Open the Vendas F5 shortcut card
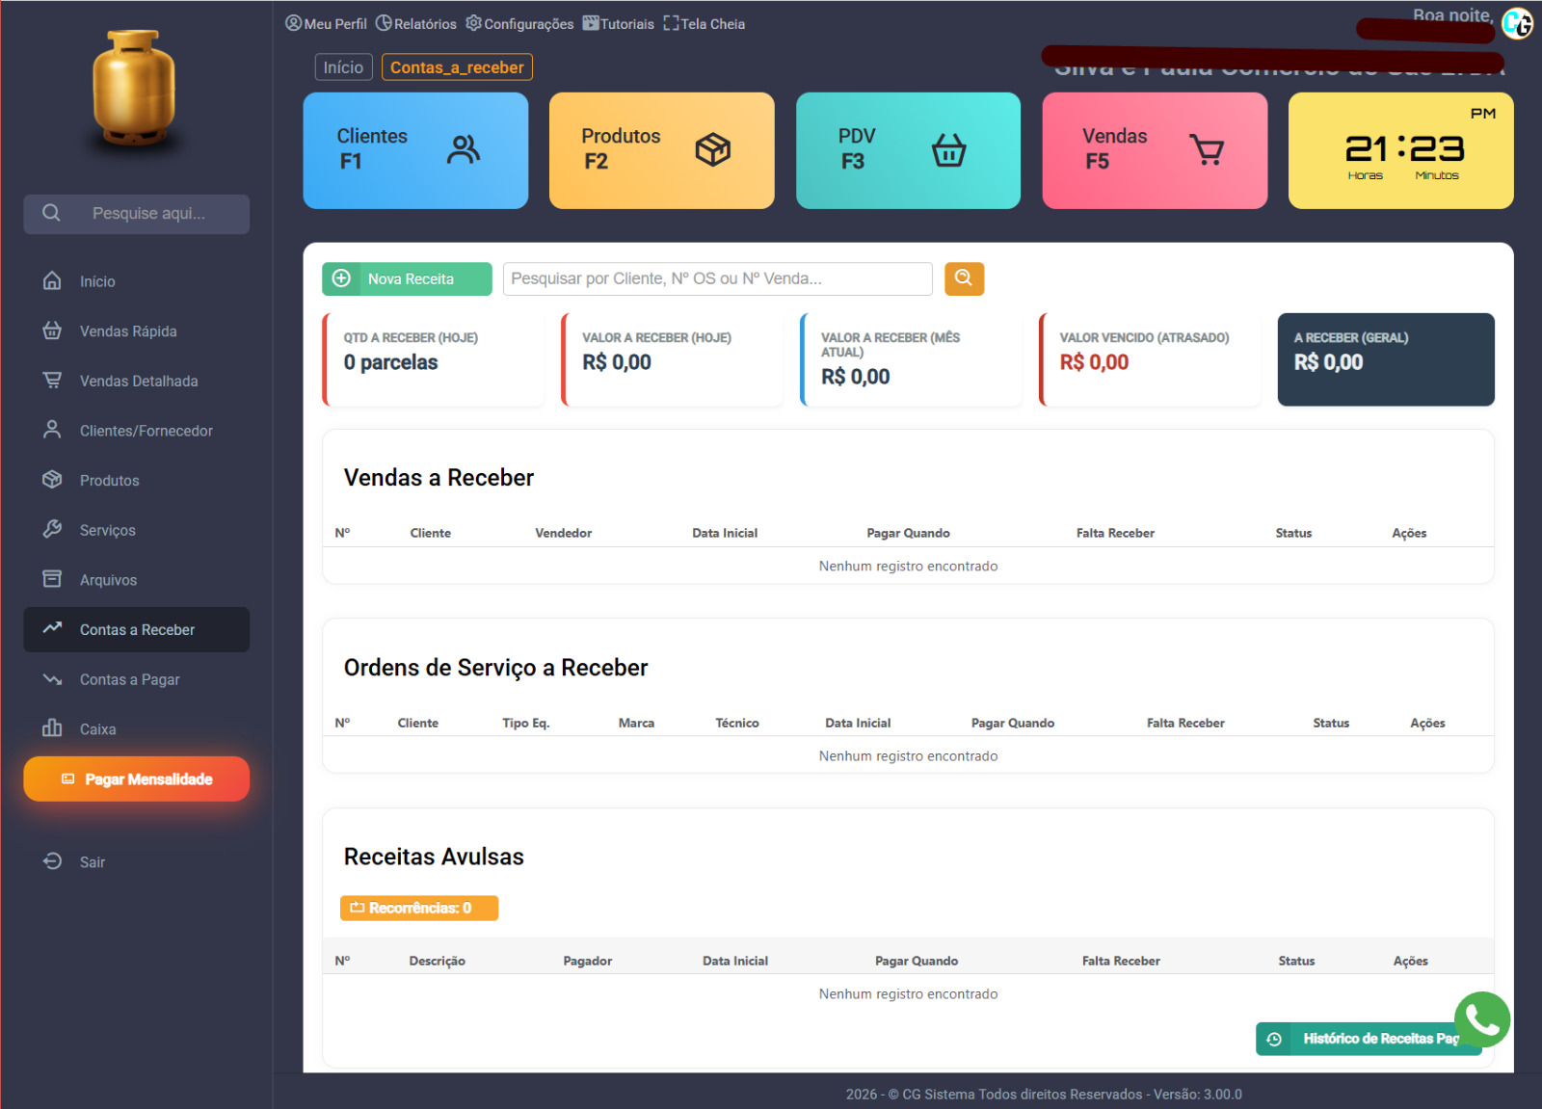The width and height of the screenshot is (1542, 1109). 1155,150
